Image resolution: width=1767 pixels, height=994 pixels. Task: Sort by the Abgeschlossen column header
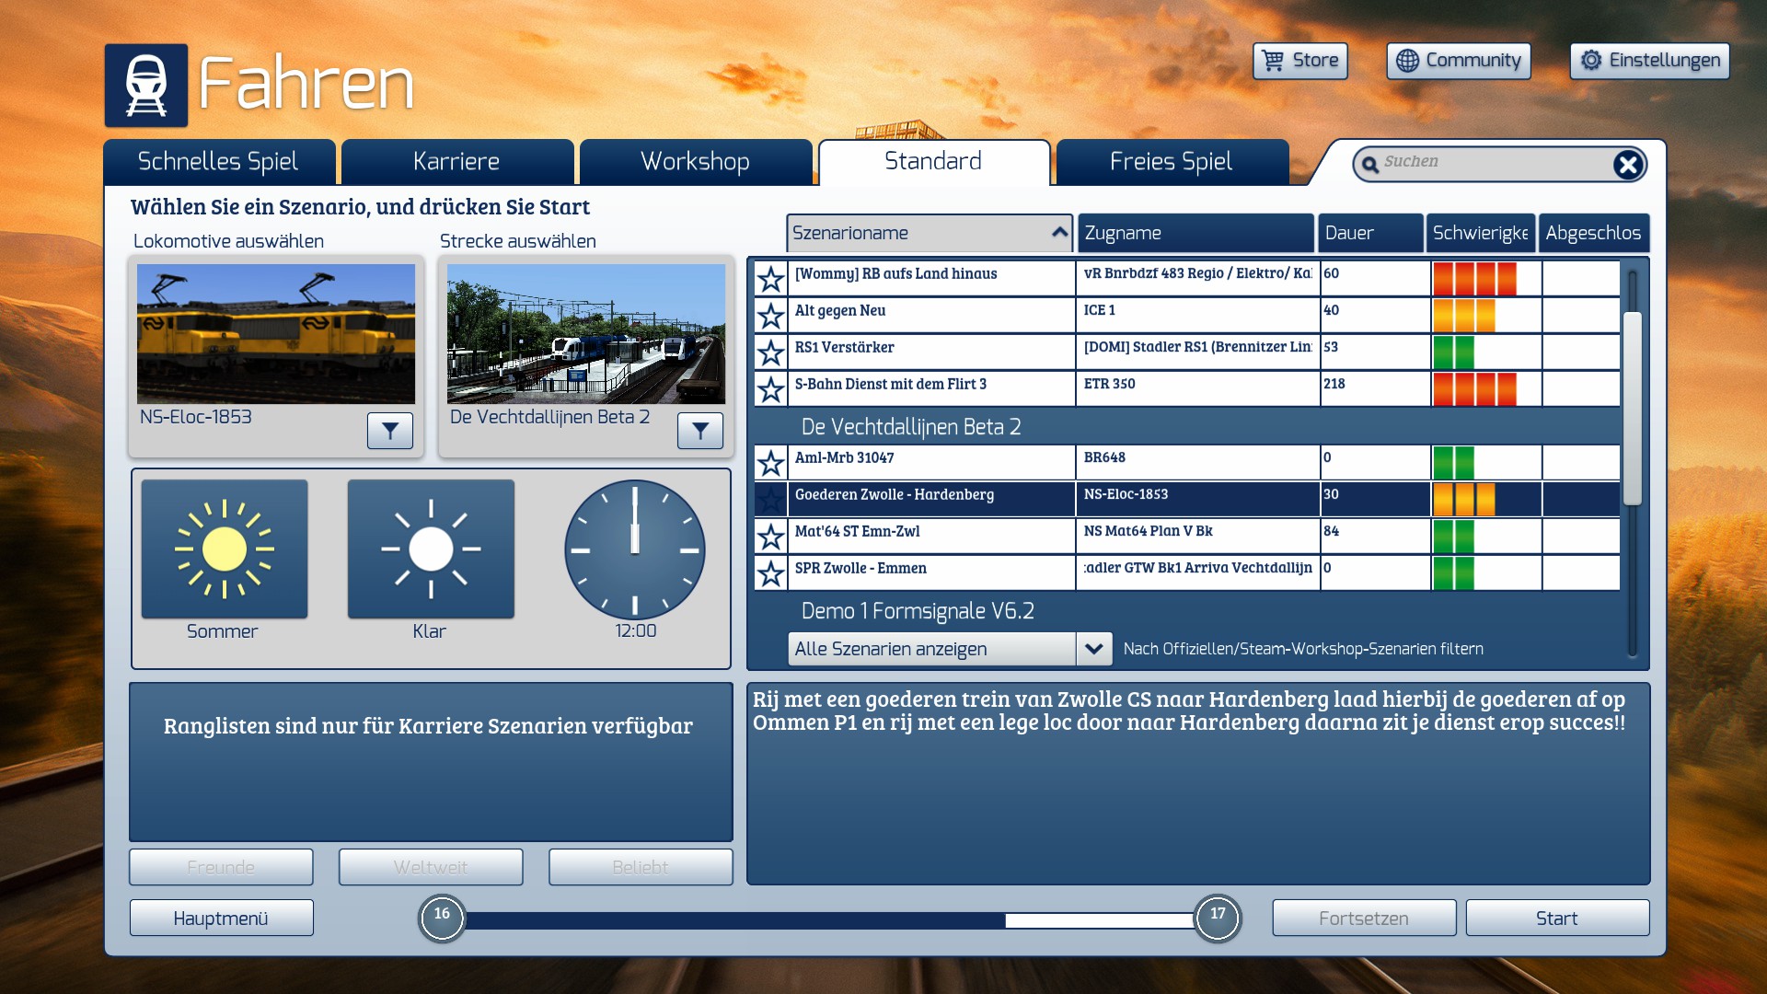1593,233
